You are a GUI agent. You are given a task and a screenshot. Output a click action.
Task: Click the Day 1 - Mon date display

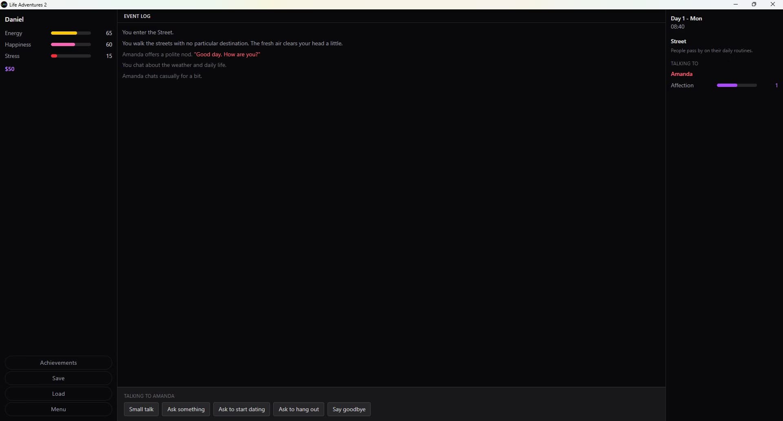pos(687,18)
